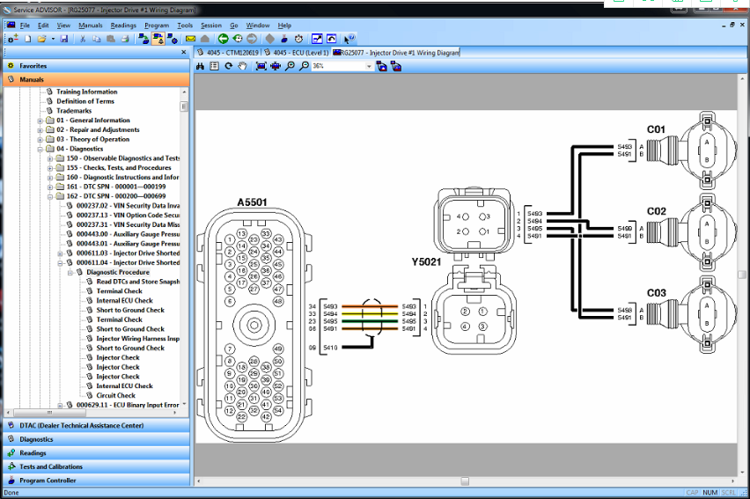This screenshot has width=750, height=499.
Task: Open 000237.02 - VIN Security Data entry
Action: 128,206
